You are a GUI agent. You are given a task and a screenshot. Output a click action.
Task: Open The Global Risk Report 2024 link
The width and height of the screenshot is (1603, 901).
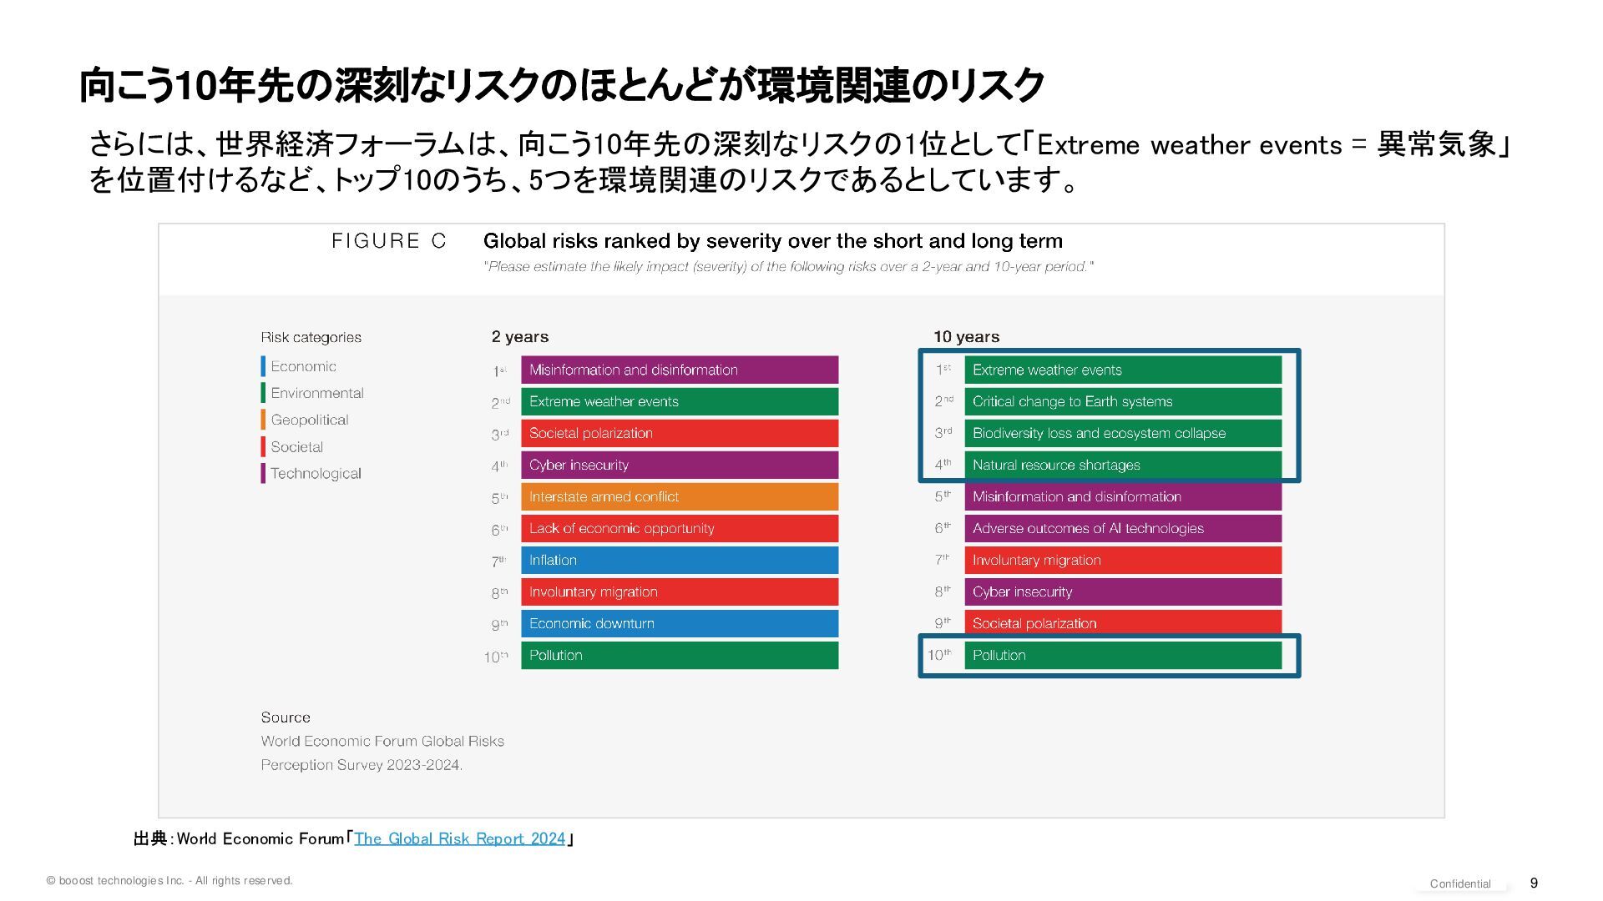[459, 838]
